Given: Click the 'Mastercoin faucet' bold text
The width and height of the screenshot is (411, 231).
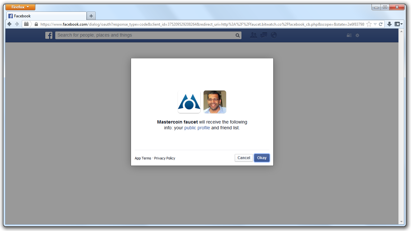Looking at the screenshot, I should (x=177, y=122).
